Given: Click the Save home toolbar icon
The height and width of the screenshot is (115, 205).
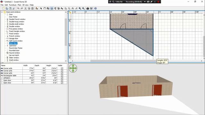Looking at the screenshot, I should pyautogui.click(x=10, y=8).
